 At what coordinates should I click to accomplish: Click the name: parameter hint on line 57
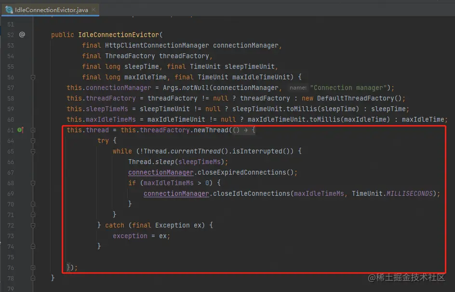[298, 88]
